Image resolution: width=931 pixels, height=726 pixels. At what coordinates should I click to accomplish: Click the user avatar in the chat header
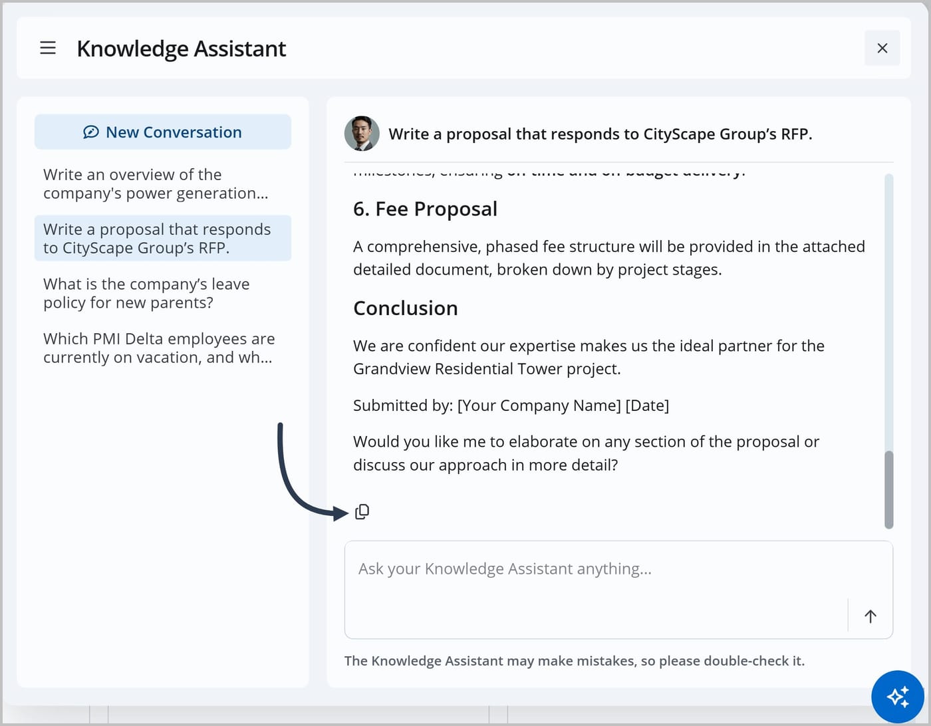362,134
